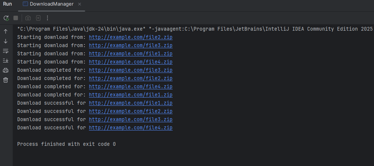The width and height of the screenshot is (374, 166).
Task: Print the console output
Action: pos(6,70)
